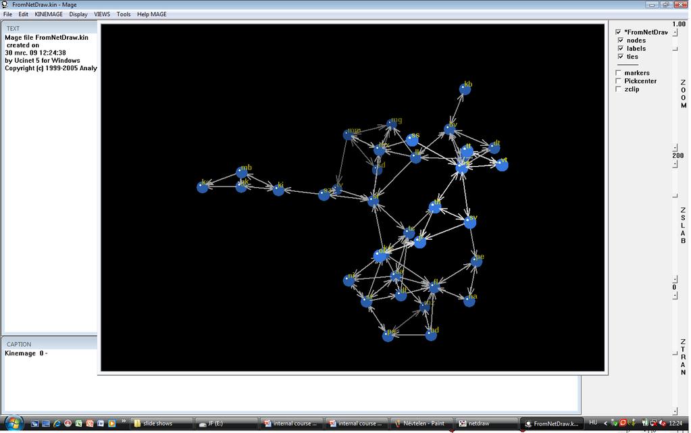The height and width of the screenshot is (433, 691).
Task: Click the zoom value 1.00
Action: click(x=679, y=24)
